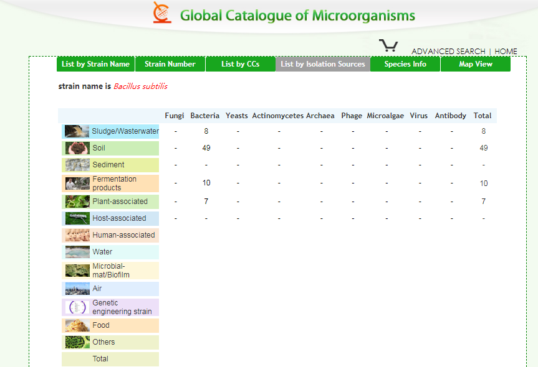The width and height of the screenshot is (538, 367).
Task: Click the Global Catalogue microscope logo
Action: click(162, 12)
